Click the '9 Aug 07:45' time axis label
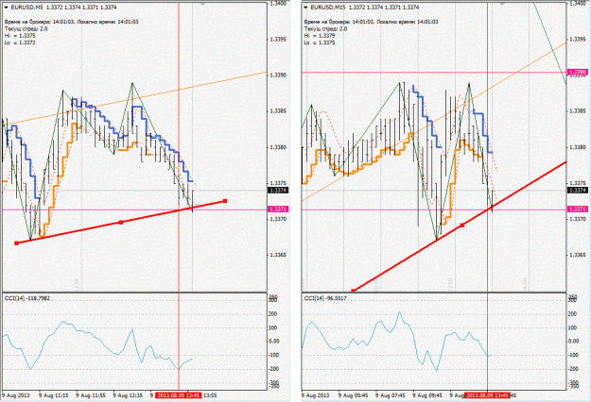 391,395
